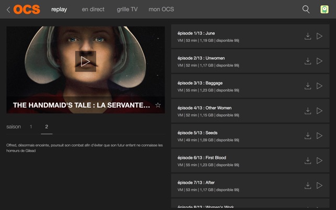The image size is (336, 210).
Task: Download episode 1/13 June
Action: click(308, 36)
